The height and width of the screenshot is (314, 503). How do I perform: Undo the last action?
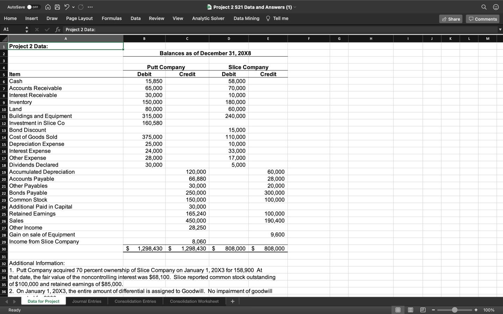(x=67, y=7)
